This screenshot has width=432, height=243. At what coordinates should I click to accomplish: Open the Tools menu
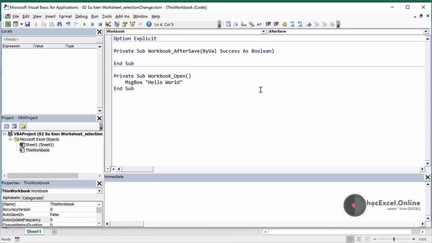click(x=107, y=16)
